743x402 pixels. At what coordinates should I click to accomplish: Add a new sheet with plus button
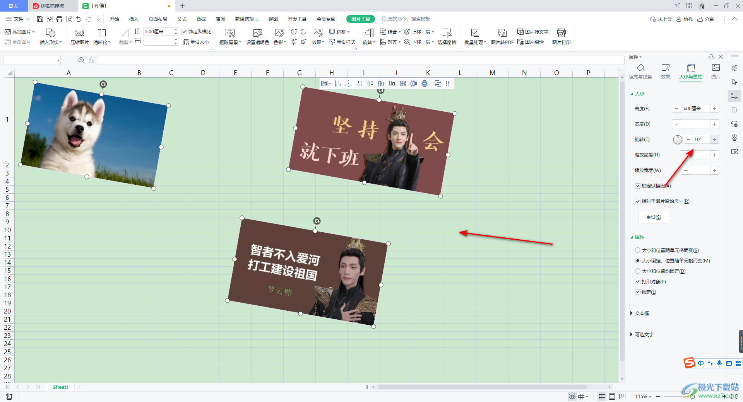pyautogui.click(x=79, y=387)
